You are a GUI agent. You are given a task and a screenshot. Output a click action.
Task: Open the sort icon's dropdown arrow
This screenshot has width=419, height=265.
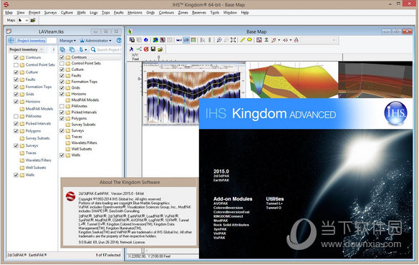86,49
